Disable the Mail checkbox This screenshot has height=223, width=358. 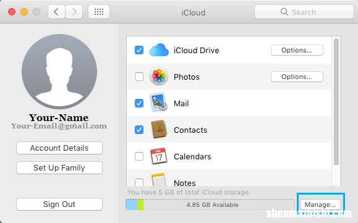tap(139, 103)
